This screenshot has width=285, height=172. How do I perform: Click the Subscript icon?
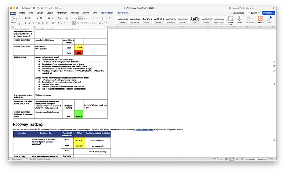tap(43, 23)
